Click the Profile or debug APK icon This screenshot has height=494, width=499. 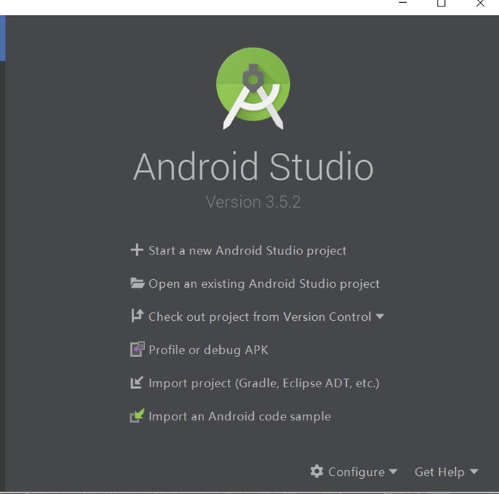pos(138,349)
